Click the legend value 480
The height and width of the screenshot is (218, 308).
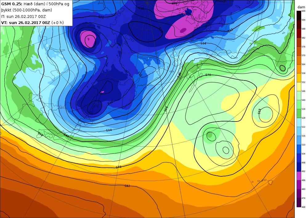[303, 189]
